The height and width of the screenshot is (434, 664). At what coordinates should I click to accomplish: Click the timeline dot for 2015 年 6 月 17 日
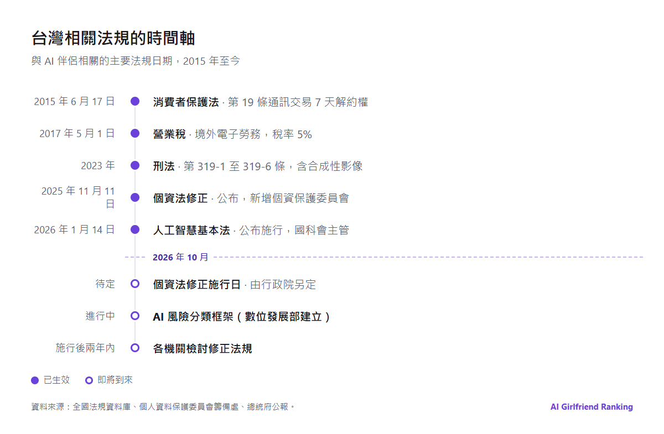(135, 101)
